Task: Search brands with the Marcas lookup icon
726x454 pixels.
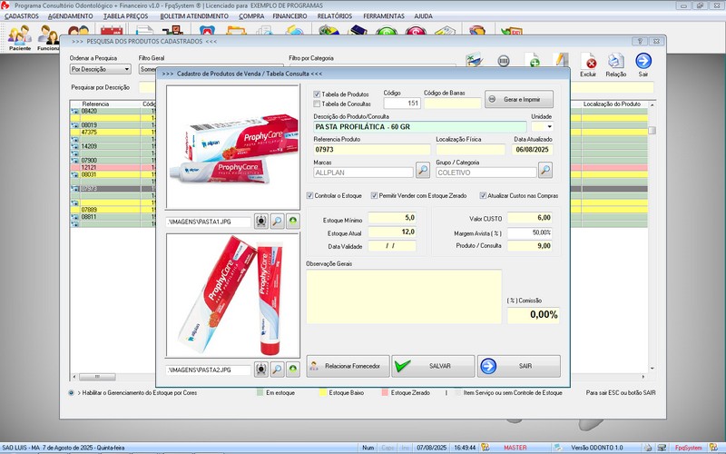Action: point(423,170)
